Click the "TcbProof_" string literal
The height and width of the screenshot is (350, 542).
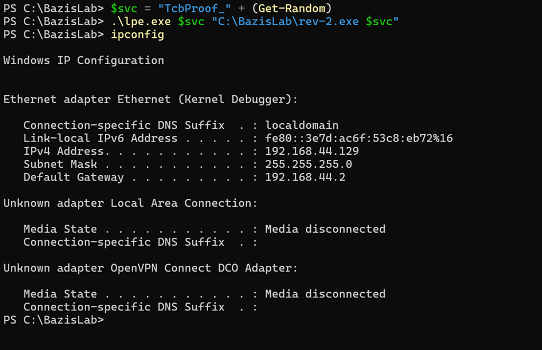click(194, 8)
